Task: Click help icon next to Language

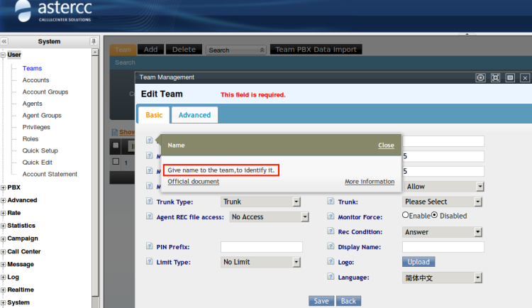Action: (331, 277)
